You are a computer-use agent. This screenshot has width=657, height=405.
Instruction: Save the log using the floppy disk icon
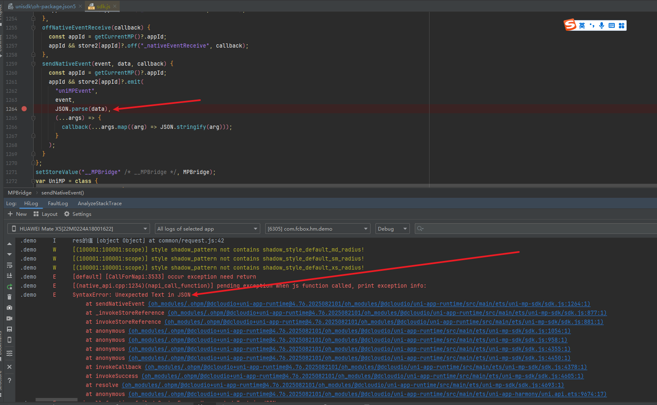pyautogui.click(x=9, y=329)
